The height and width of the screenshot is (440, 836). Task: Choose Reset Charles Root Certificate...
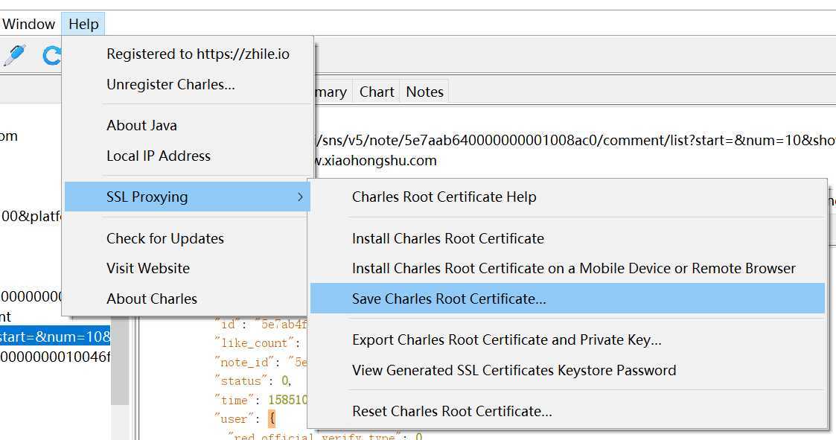[x=452, y=411]
